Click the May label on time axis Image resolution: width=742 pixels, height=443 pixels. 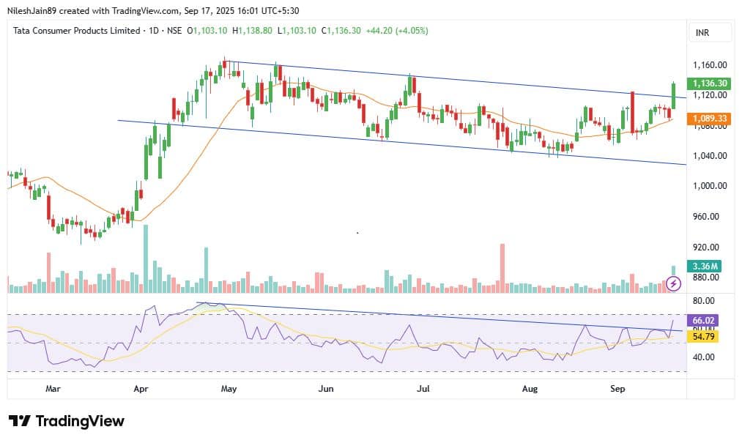[229, 389]
